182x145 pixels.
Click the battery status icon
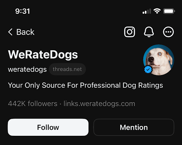[x=169, y=11]
